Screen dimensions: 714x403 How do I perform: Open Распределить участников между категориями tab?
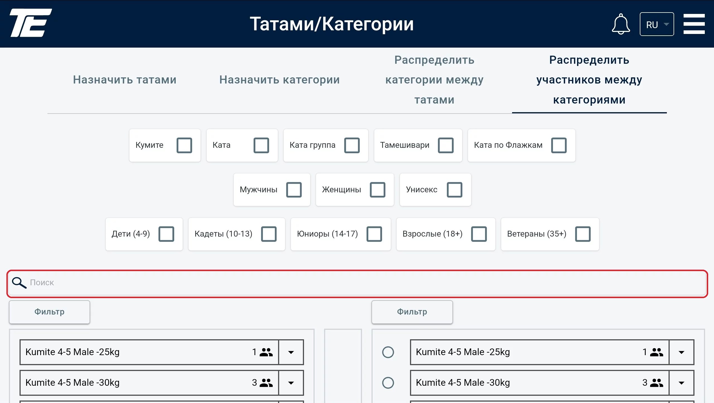point(589,80)
